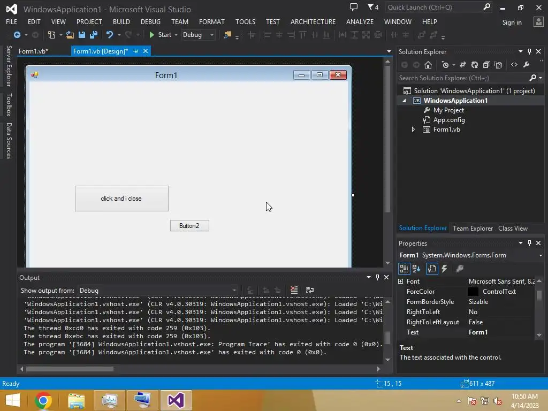Switch to the Team Explorer tab
Image resolution: width=548 pixels, height=411 pixels.
[x=473, y=229]
